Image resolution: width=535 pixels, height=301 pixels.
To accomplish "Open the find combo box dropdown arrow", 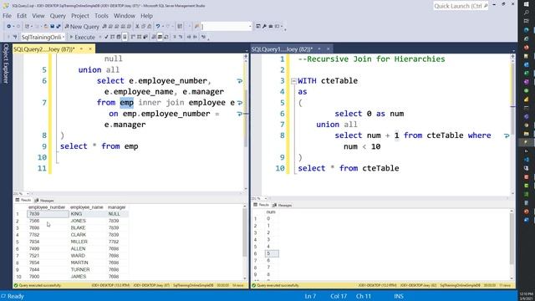I will coord(250,26).
